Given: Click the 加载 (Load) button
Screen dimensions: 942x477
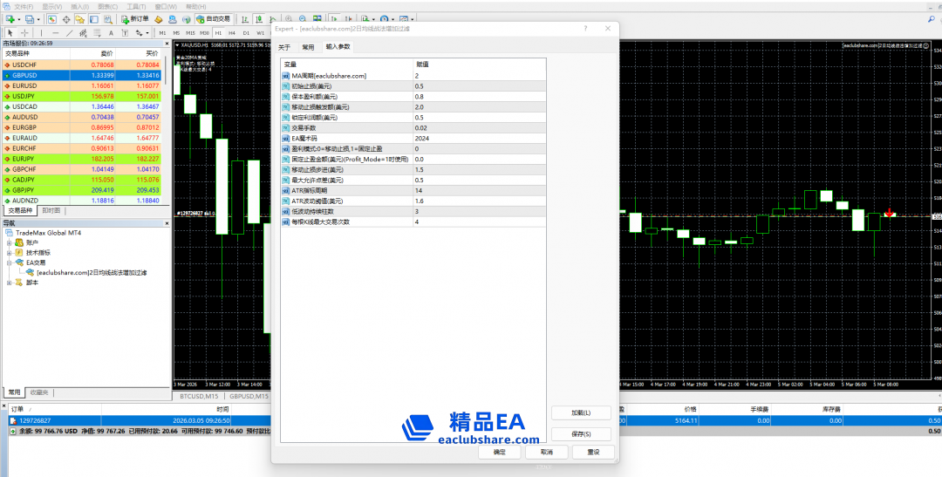Looking at the screenshot, I should point(581,412).
